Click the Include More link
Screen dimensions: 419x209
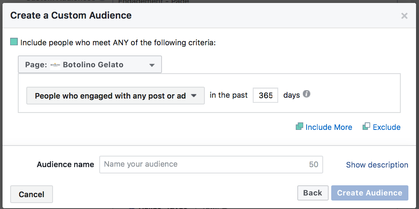[x=329, y=127]
